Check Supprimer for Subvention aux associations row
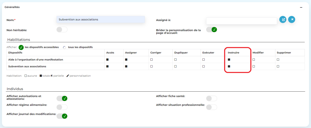Screen dimensions: 311x128 click(278, 66)
